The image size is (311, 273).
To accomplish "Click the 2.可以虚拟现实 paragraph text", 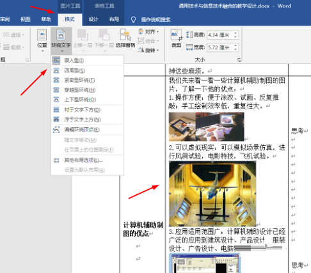I will tap(227, 152).
